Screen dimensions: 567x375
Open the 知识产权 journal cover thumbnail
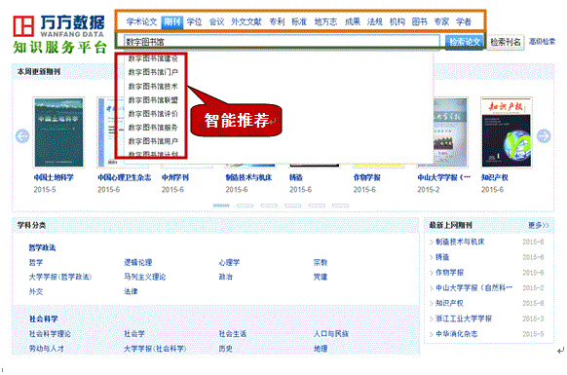pos(506,132)
